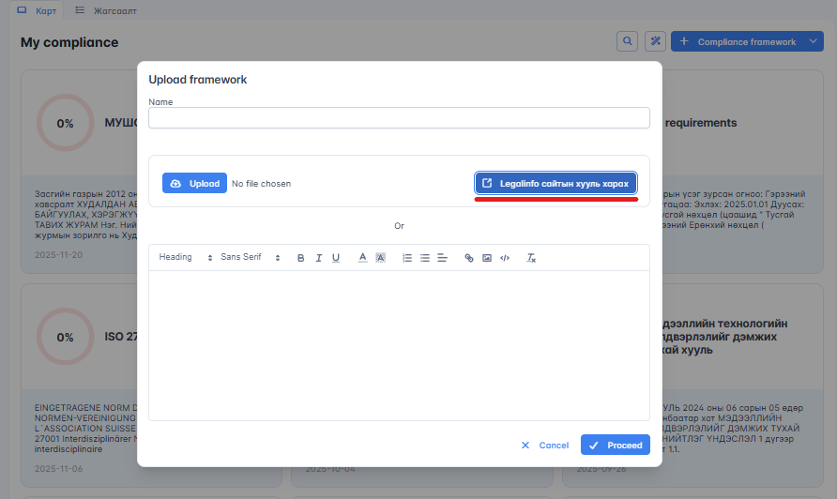Open the text background highlight picker
Viewport: 837px width, 499px height.
(x=380, y=258)
